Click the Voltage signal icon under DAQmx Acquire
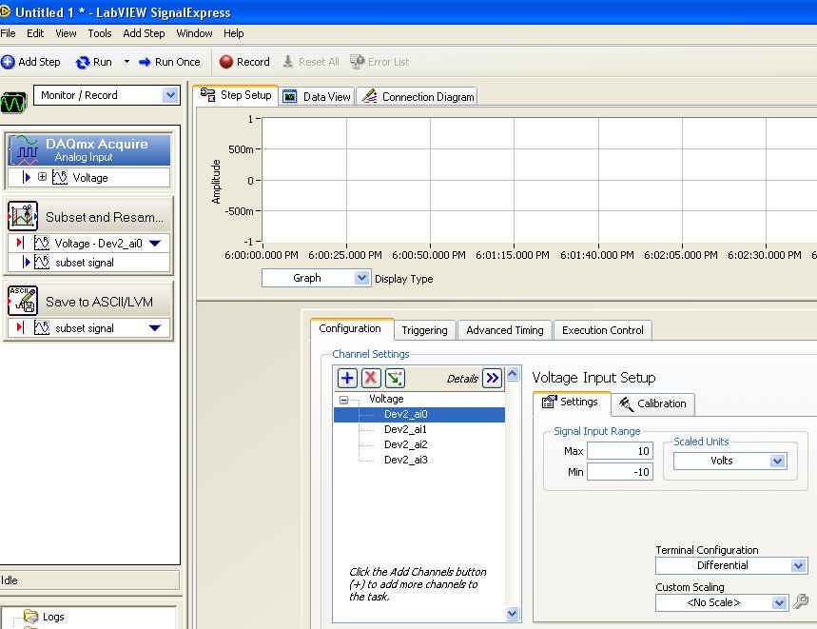The height and width of the screenshot is (629, 817). pyautogui.click(x=59, y=177)
